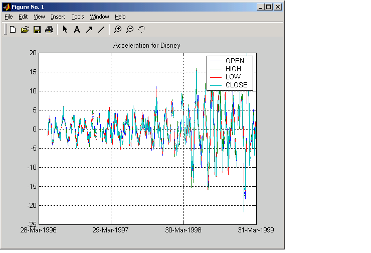
Task: Minimize the Figure No. 1 window
Action: click(x=260, y=7)
